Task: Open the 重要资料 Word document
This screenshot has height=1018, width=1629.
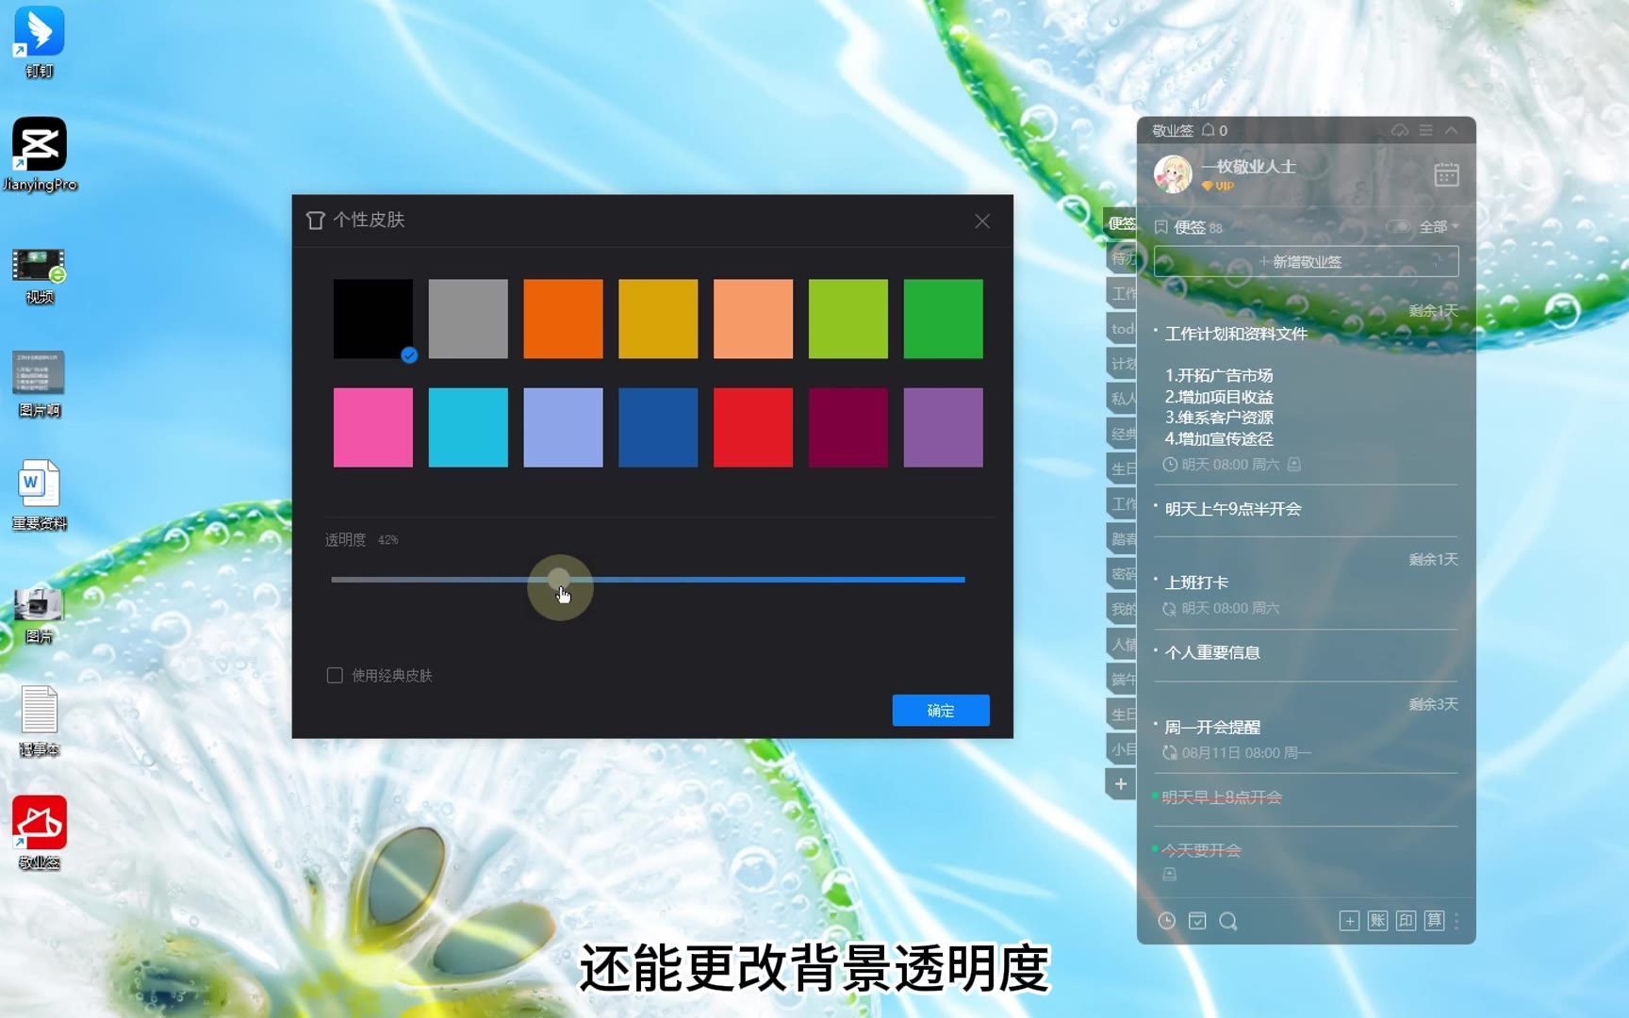Action: point(39,495)
